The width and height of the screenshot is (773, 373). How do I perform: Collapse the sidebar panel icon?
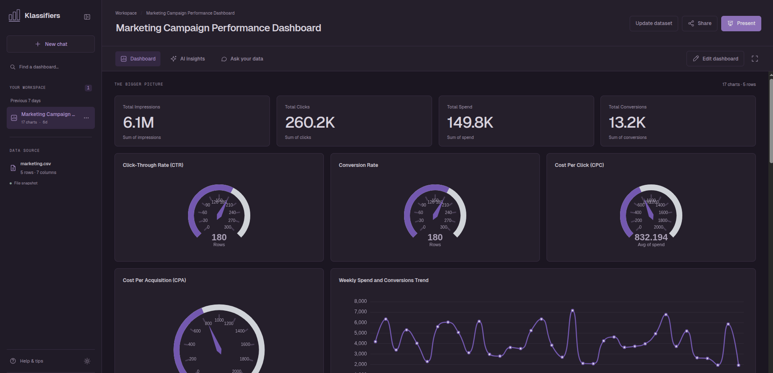(87, 17)
